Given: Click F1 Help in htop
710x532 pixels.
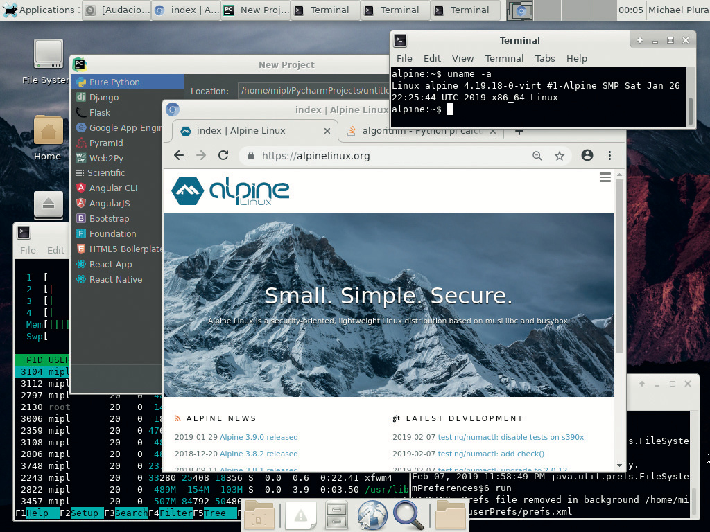Looking at the screenshot, I should (37, 513).
